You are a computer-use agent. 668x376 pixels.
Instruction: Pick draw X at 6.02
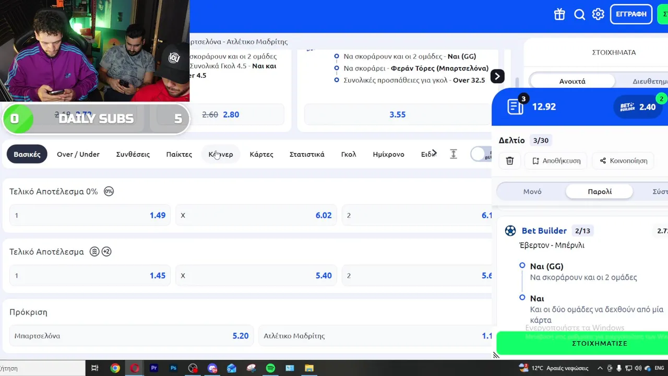pos(256,215)
